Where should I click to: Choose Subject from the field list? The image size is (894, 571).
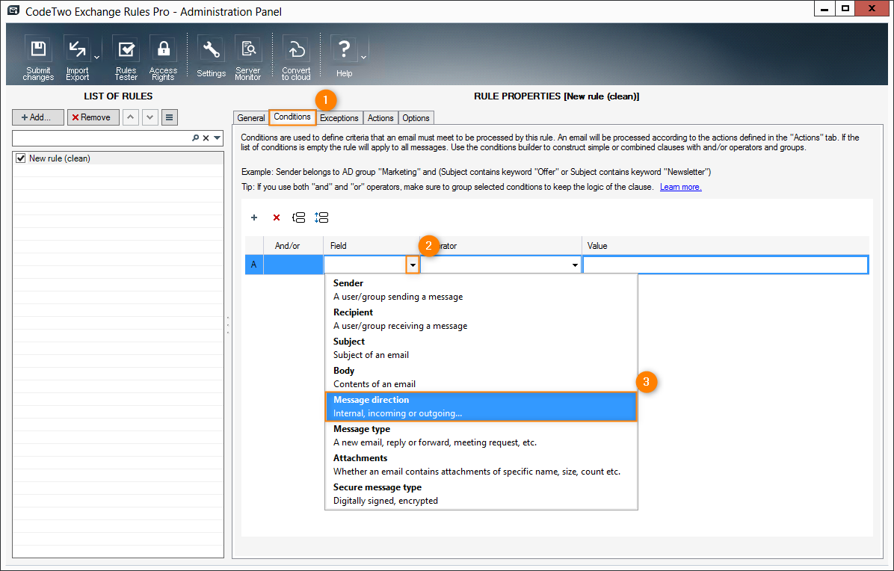[481, 348]
